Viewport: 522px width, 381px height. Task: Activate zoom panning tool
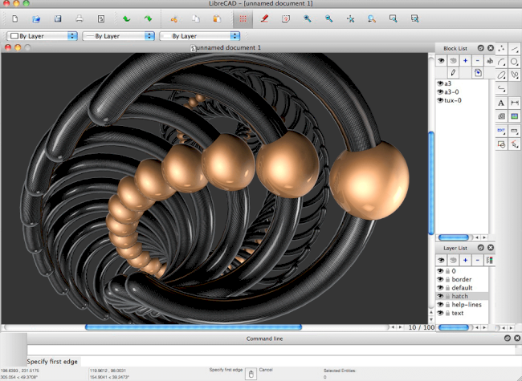(415, 18)
